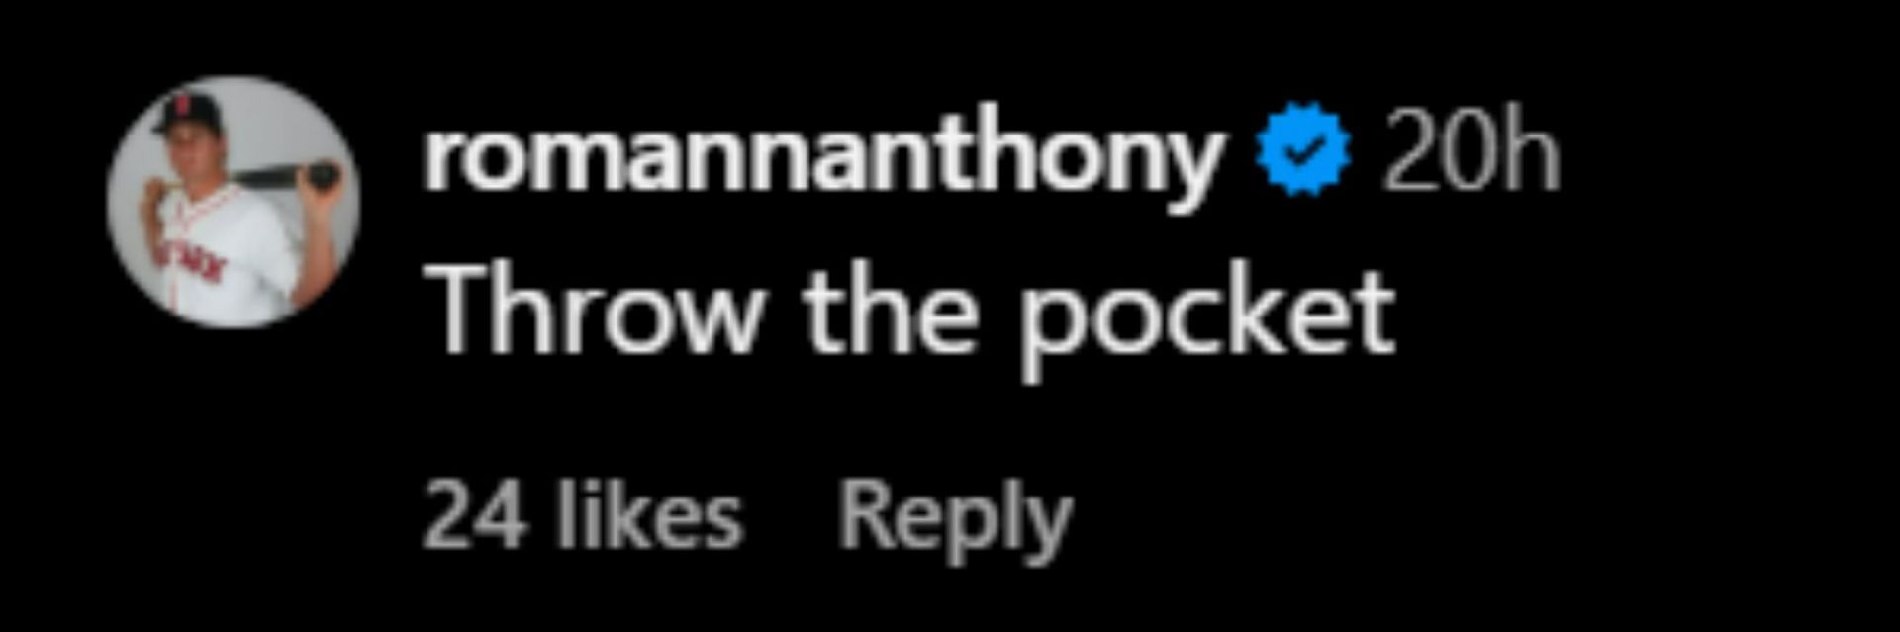Click the blue verified badge icon
This screenshot has width=1900, height=632.
[x=1302, y=151]
